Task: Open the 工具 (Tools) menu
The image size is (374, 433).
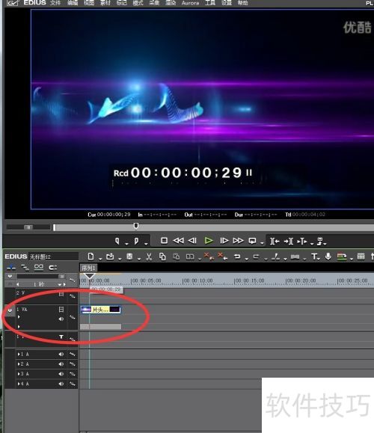Action: point(210,3)
